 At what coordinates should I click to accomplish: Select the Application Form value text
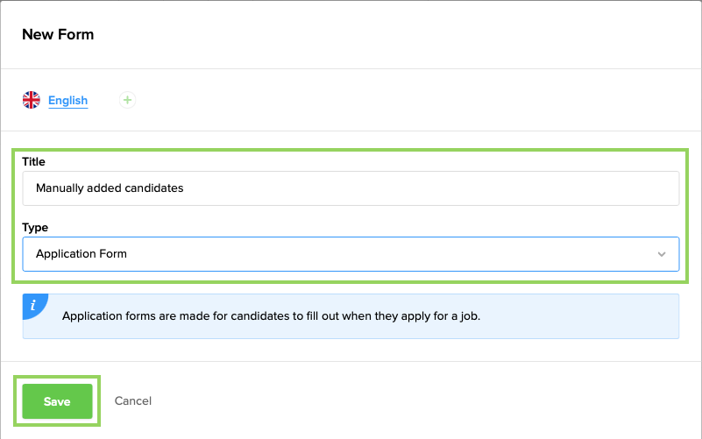[x=82, y=254]
